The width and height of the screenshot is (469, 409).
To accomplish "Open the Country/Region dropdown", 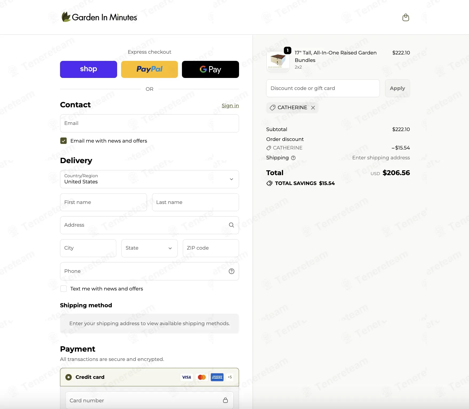I will click(x=149, y=179).
